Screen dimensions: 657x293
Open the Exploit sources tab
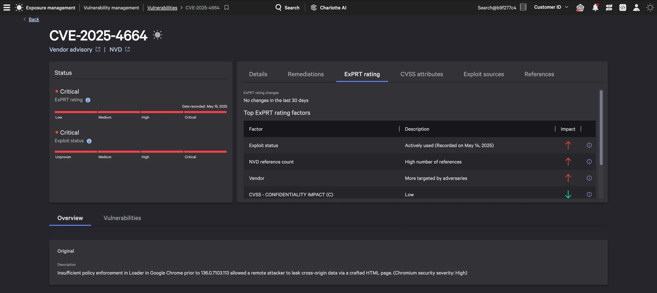484,74
